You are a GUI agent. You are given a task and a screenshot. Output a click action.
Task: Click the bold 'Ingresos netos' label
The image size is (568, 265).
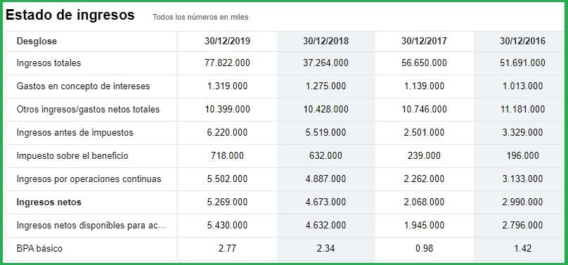pos(49,202)
